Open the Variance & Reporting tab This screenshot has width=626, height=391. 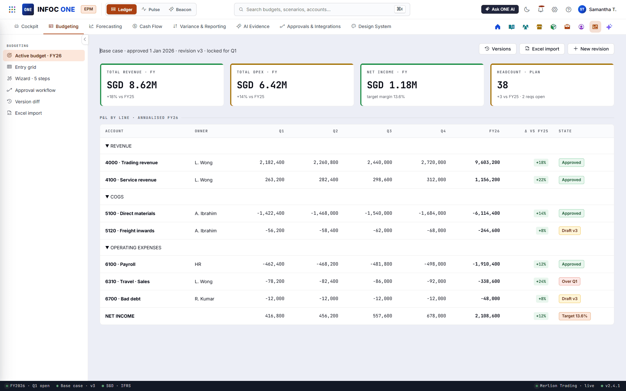[x=199, y=26]
